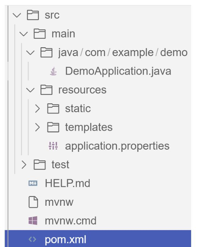Open the application.properties file
199x247 pixels.
point(117,146)
